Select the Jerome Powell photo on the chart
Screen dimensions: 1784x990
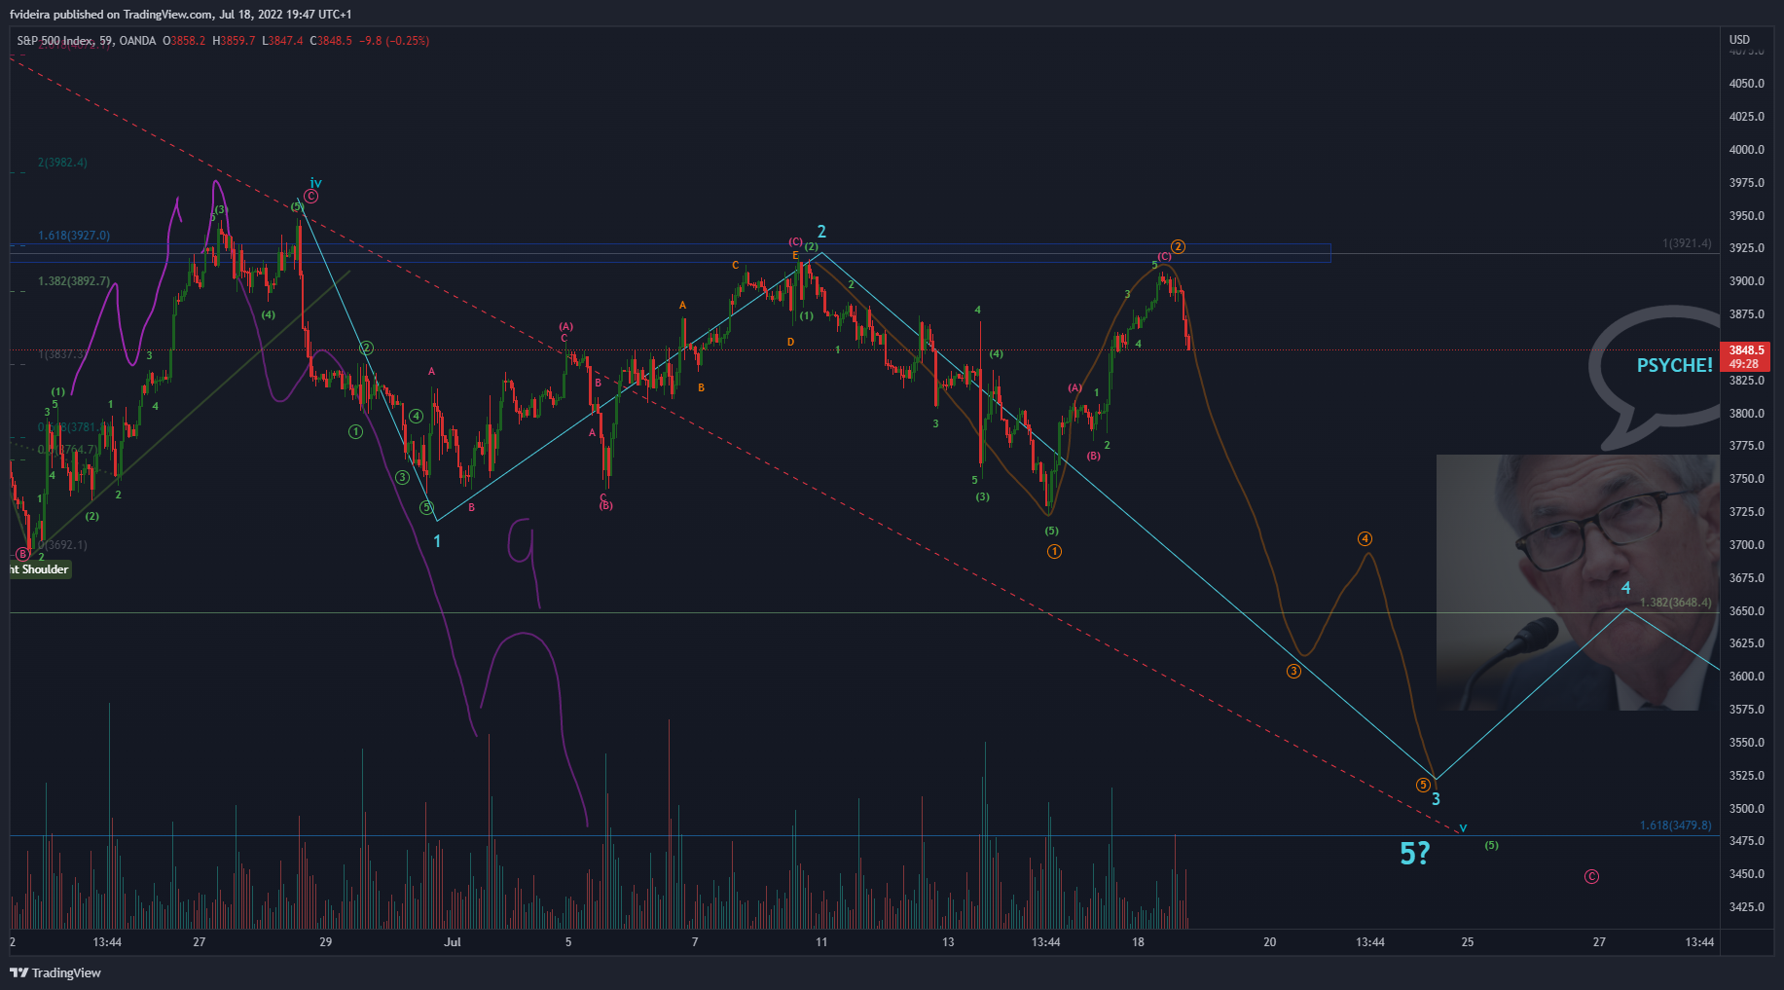1578,582
